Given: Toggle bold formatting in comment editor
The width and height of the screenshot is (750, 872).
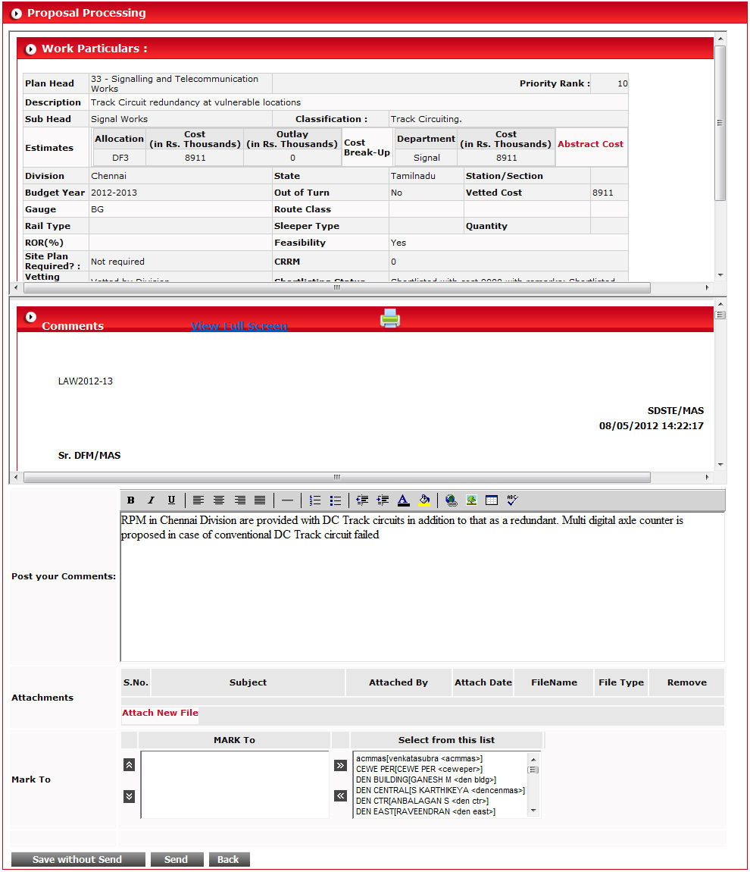Looking at the screenshot, I should (x=131, y=500).
